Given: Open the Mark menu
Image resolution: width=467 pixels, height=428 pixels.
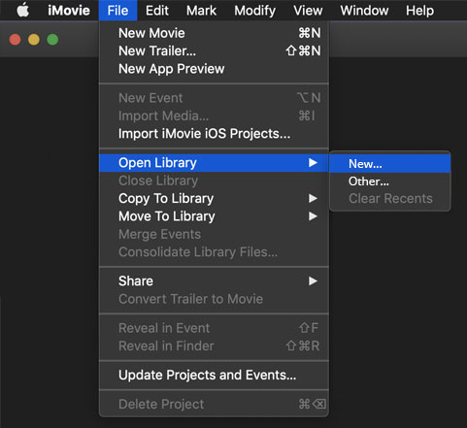Looking at the screenshot, I should point(201,11).
